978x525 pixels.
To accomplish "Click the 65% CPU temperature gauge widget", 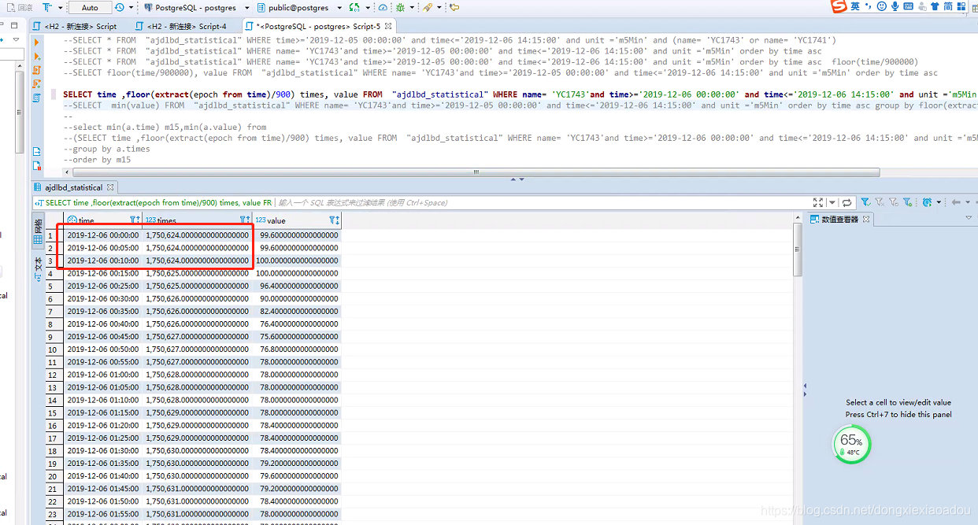I will [851, 443].
